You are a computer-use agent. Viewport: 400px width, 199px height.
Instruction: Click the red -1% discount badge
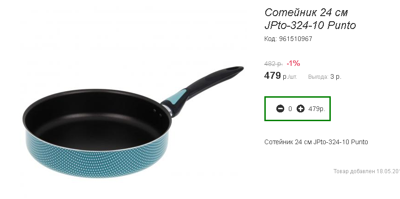point(293,63)
